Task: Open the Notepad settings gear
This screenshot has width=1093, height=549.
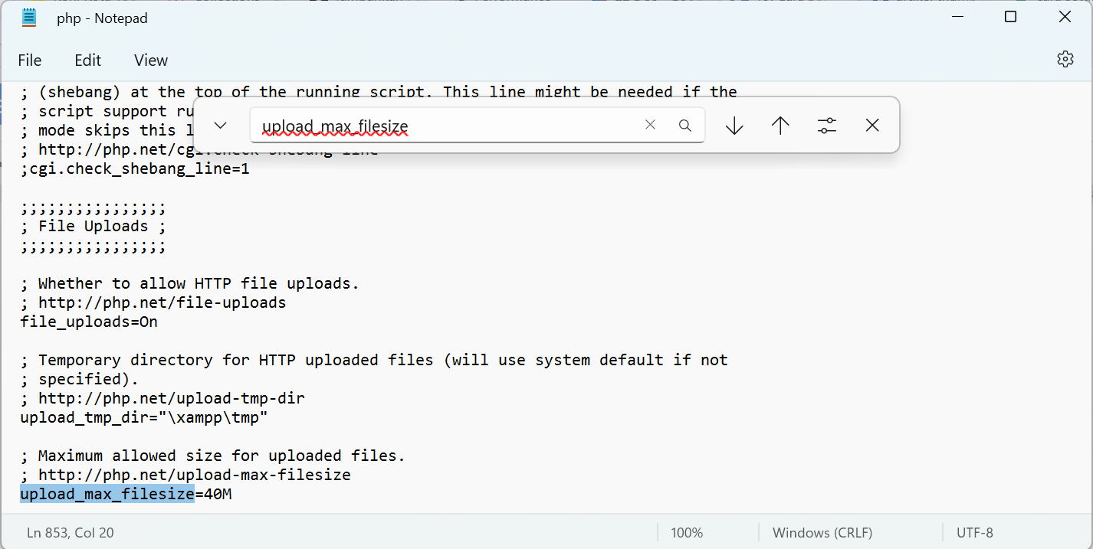Action: click(x=1065, y=60)
